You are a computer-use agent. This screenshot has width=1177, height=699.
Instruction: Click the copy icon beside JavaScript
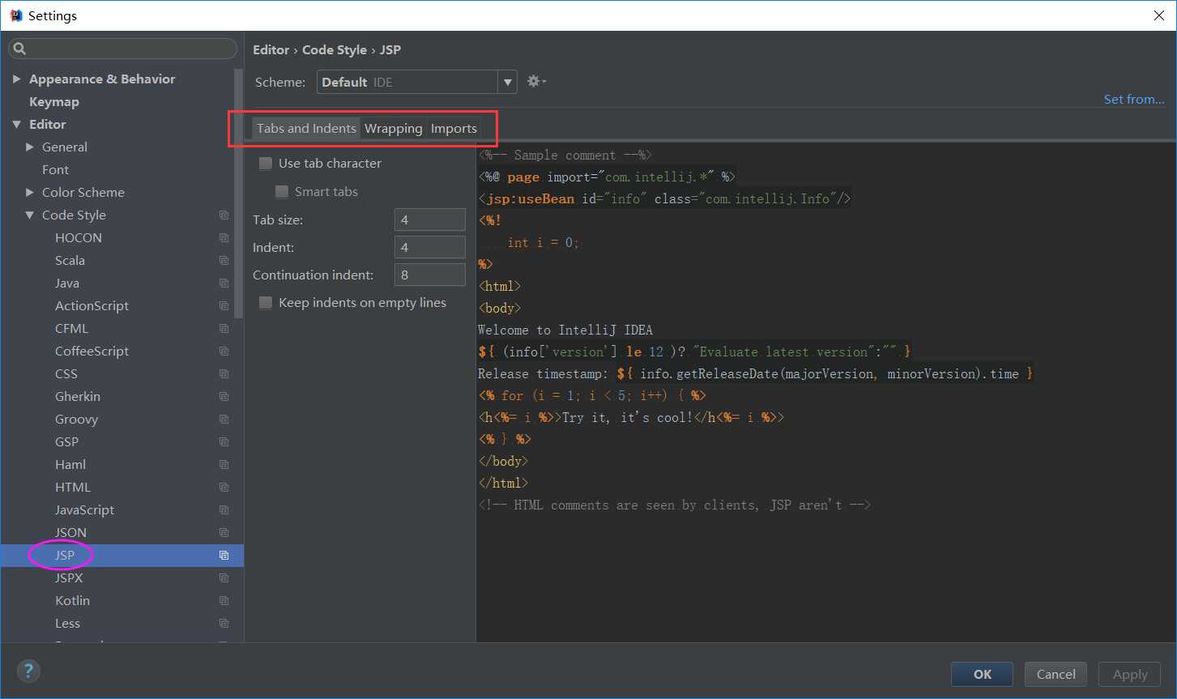[224, 510]
